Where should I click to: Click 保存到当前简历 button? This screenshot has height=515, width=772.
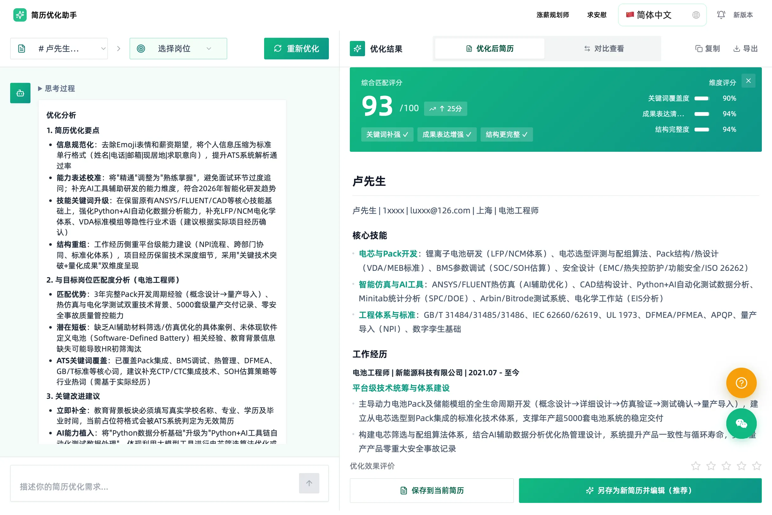pyautogui.click(x=431, y=490)
